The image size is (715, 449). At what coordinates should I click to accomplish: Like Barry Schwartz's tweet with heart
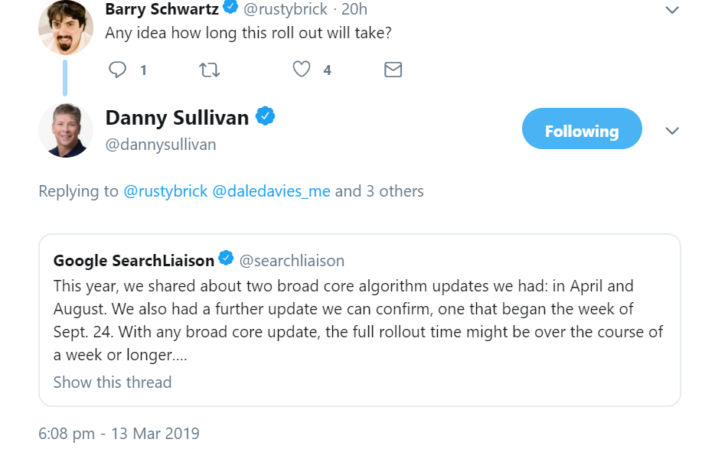[x=302, y=70]
